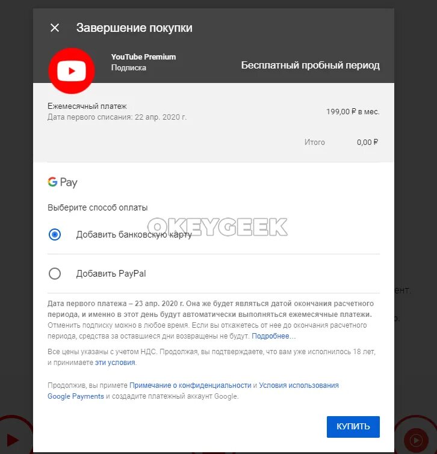Image resolution: width=437 pixels, height=454 pixels.
Task: Select 'Добавить банковскую карту' radio button
Action: 55,235
